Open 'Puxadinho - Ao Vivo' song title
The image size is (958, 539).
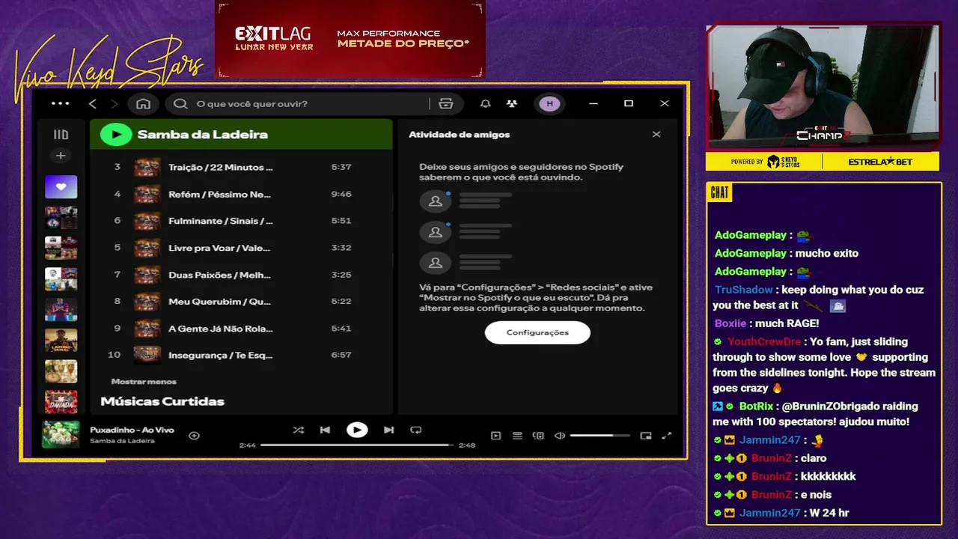pyautogui.click(x=132, y=430)
